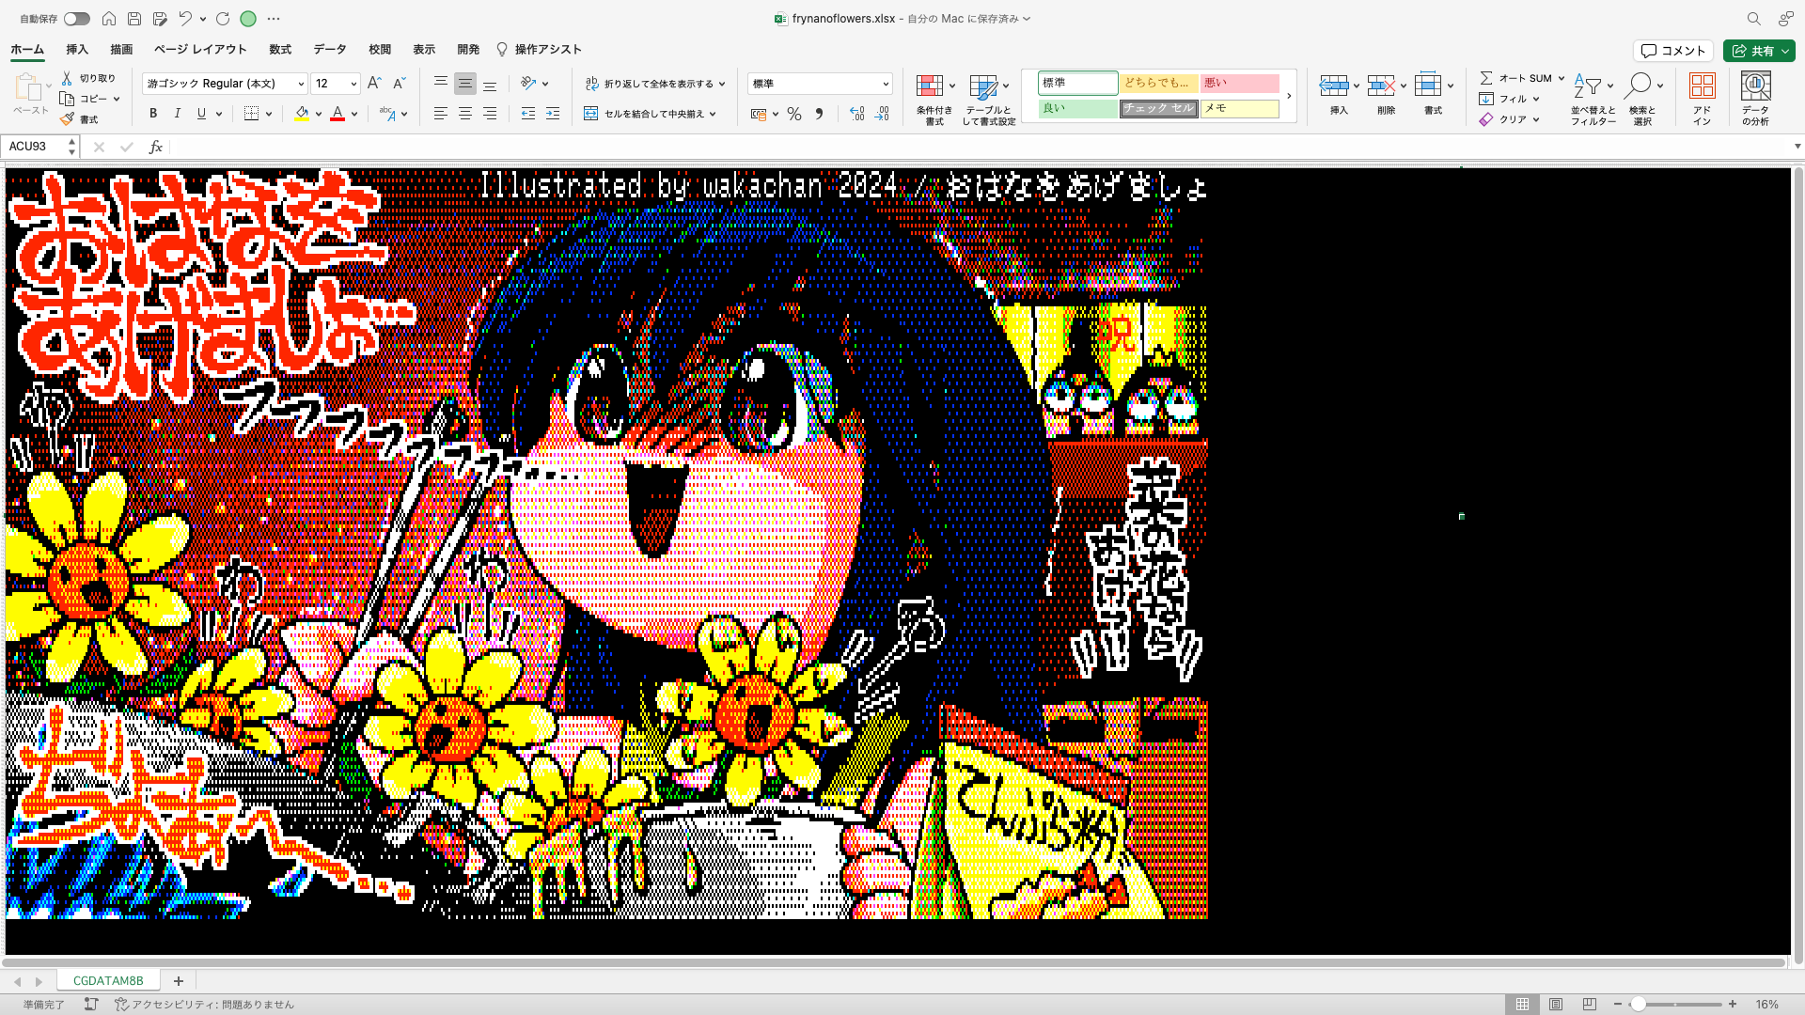Toggle Underline formatting

pyautogui.click(x=201, y=114)
